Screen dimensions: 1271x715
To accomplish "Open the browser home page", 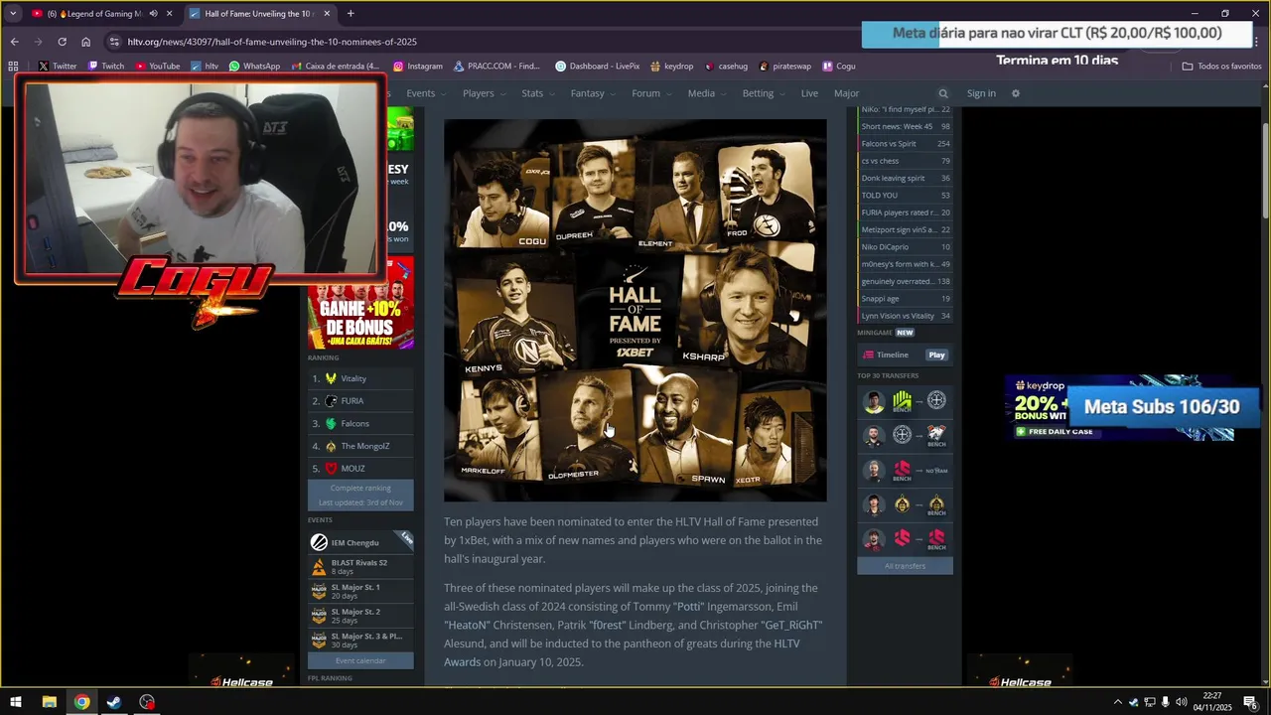I will [x=85, y=42].
